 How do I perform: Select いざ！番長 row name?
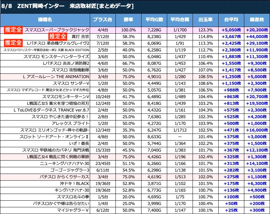[x=79, y=144]
